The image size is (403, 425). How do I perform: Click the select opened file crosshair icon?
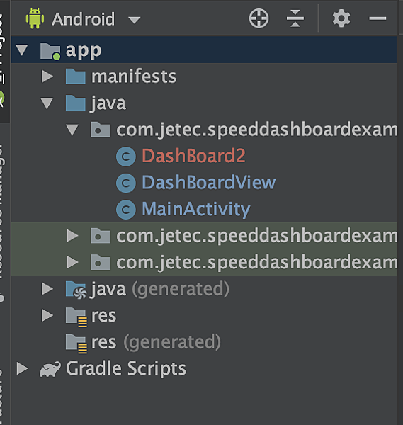(259, 18)
